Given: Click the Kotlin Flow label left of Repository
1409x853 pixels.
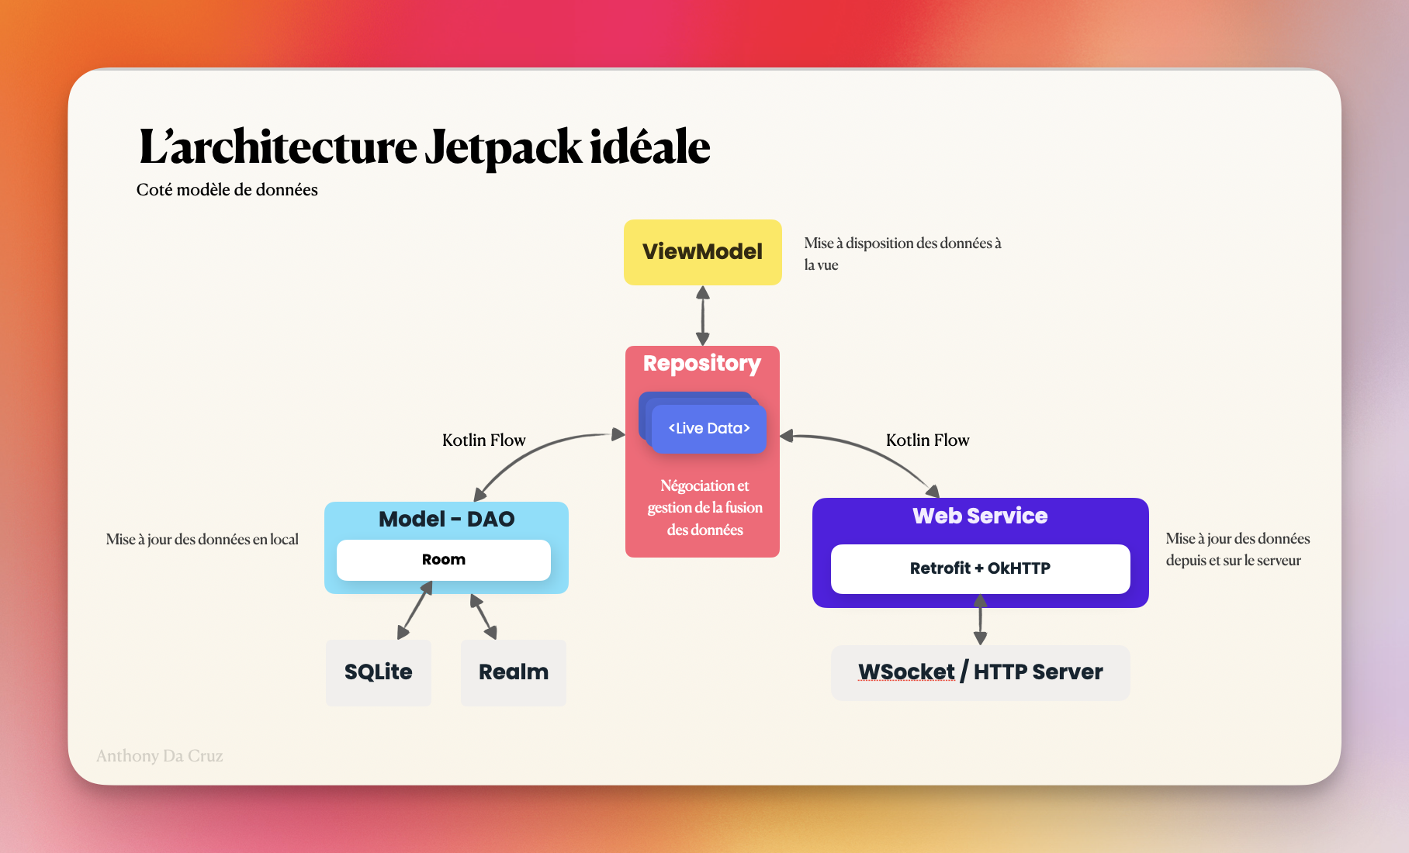Looking at the screenshot, I should 483,440.
